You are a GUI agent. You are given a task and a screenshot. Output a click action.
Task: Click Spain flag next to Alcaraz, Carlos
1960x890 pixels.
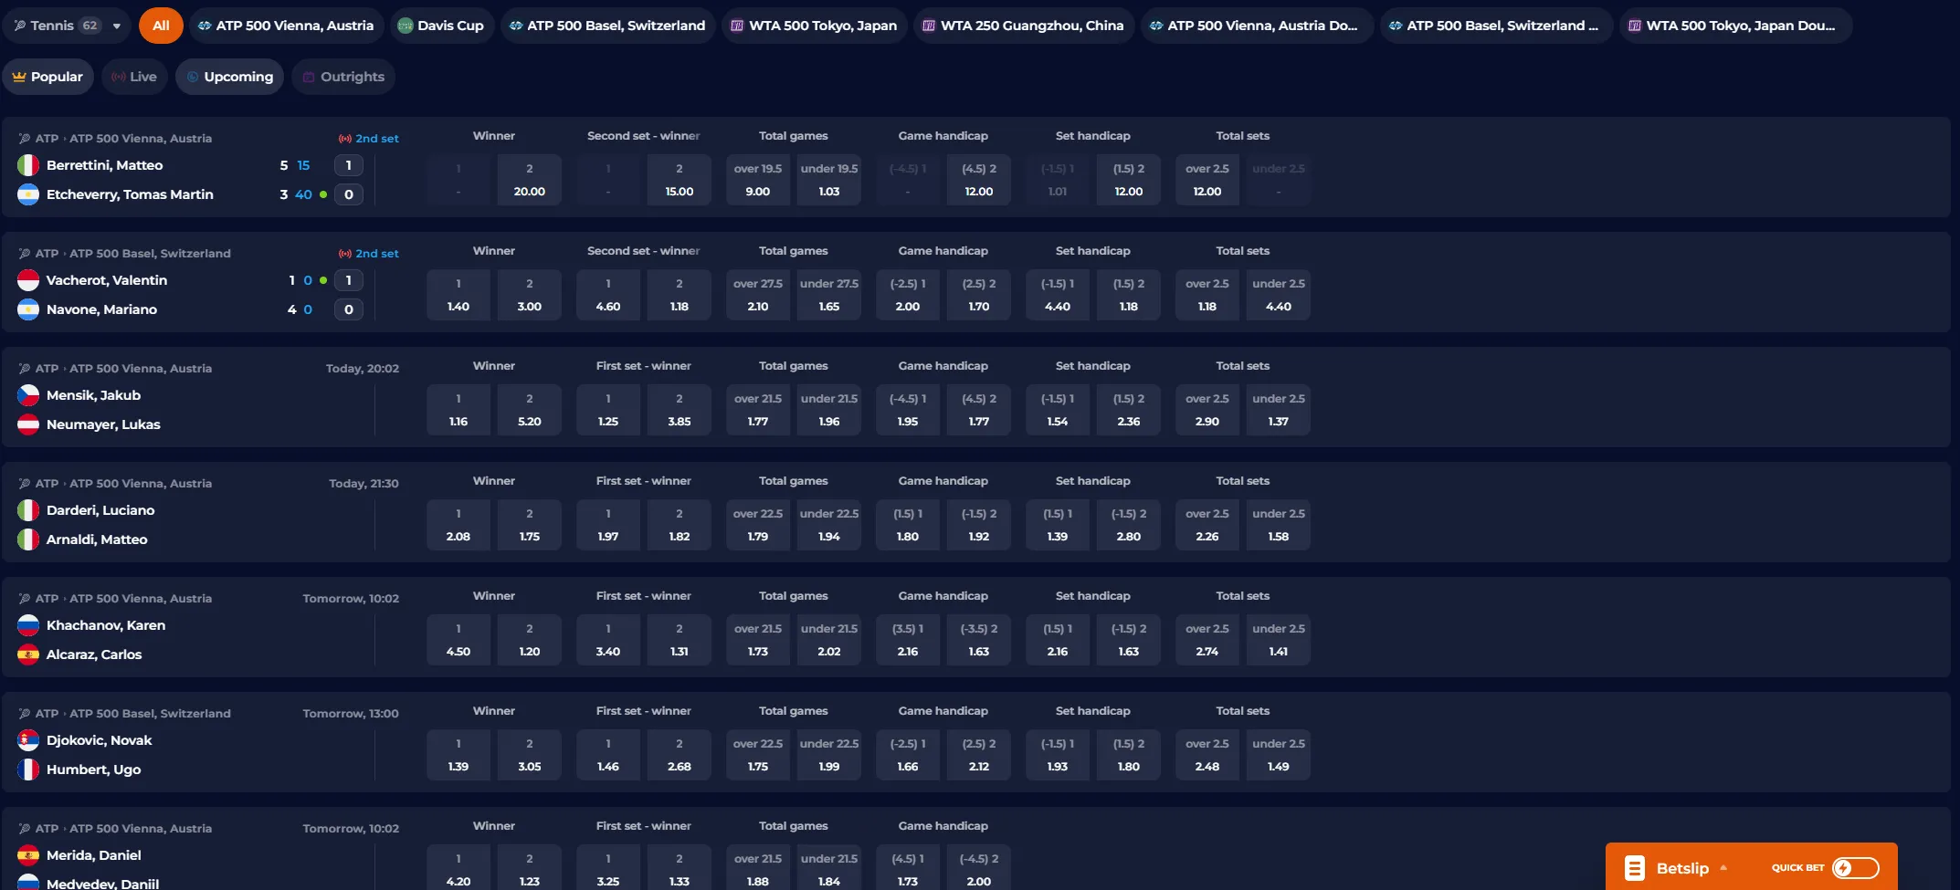pos(28,654)
